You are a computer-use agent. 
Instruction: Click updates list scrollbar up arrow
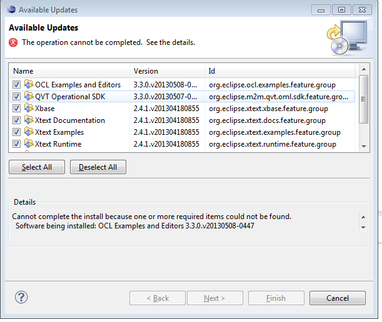(364, 69)
